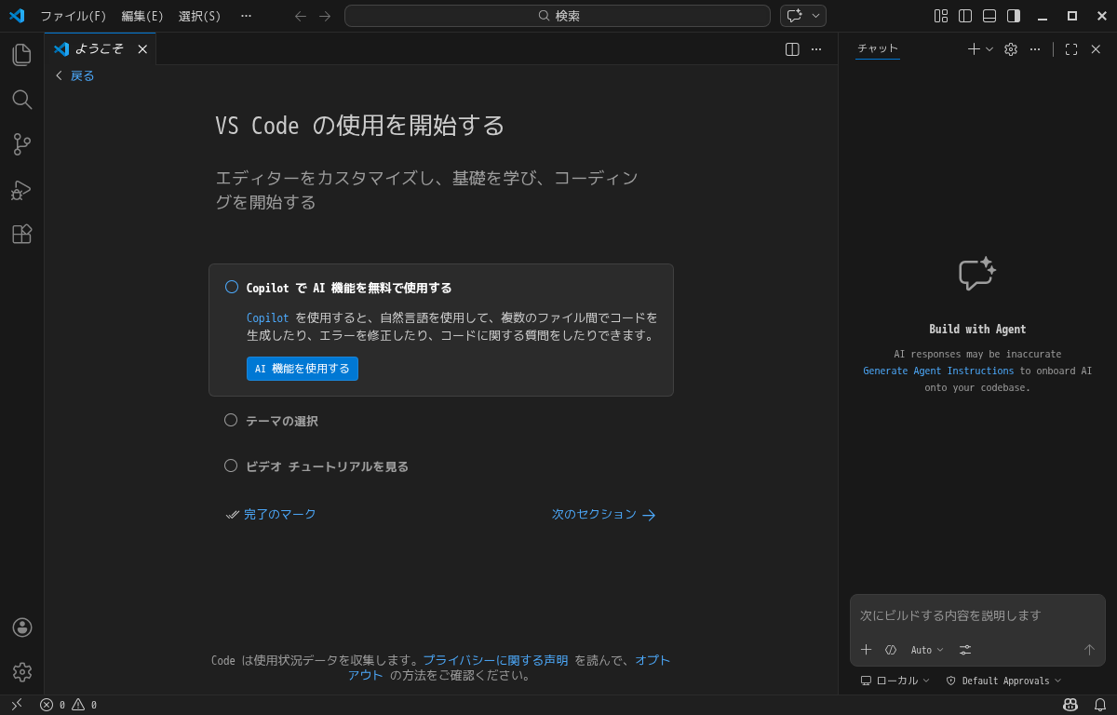Screen dimensions: 1117x715
Task: Open the Explorer view in activity bar
Action: (21, 55)
